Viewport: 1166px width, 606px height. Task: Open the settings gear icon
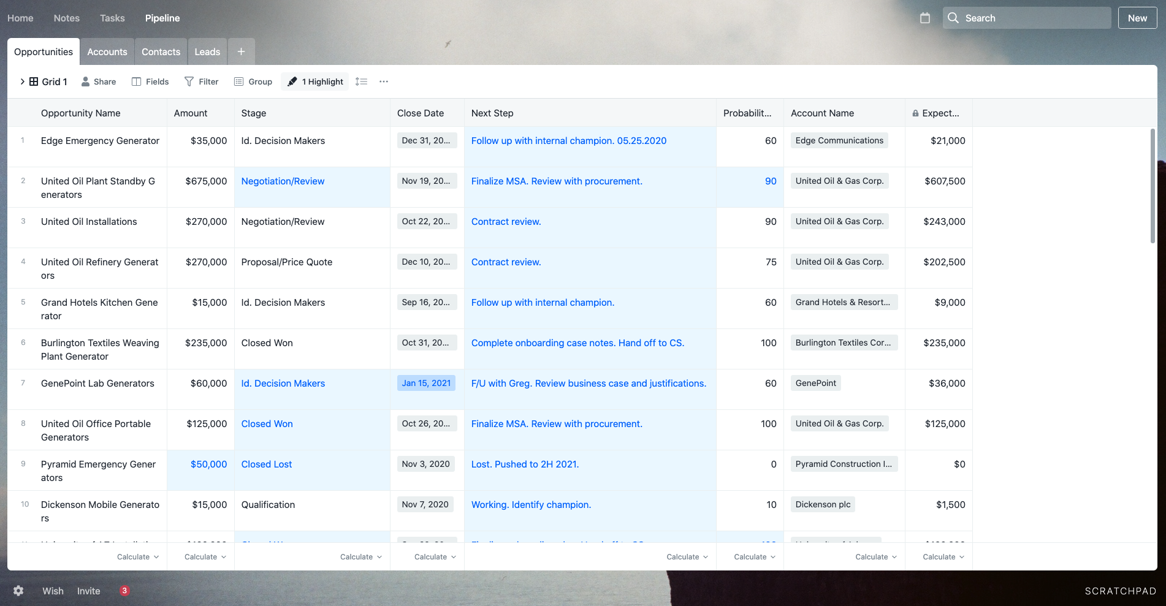18,591
